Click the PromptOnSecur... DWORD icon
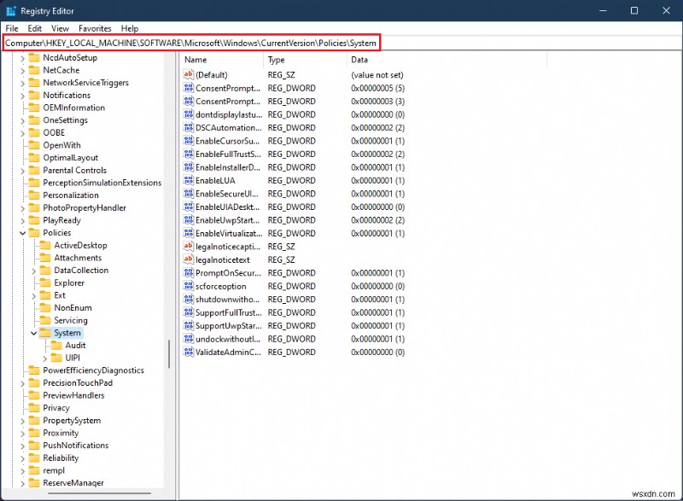 (188, 272)
